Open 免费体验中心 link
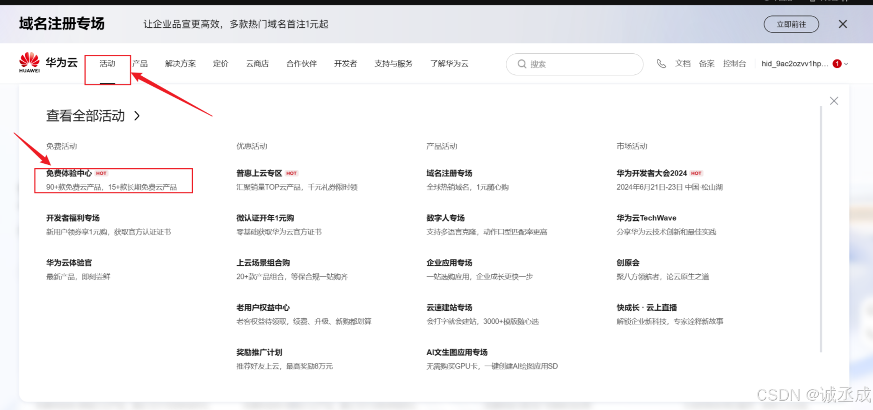This screenshot has height=410, width=873. [x=69, y=173]
